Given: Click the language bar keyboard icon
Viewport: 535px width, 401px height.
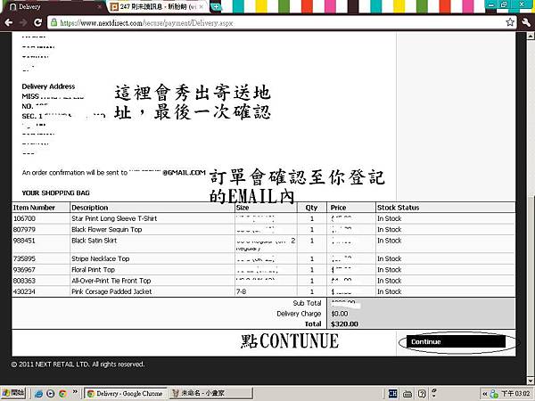Looking at the screenshot, I should (x=407, y=394).
